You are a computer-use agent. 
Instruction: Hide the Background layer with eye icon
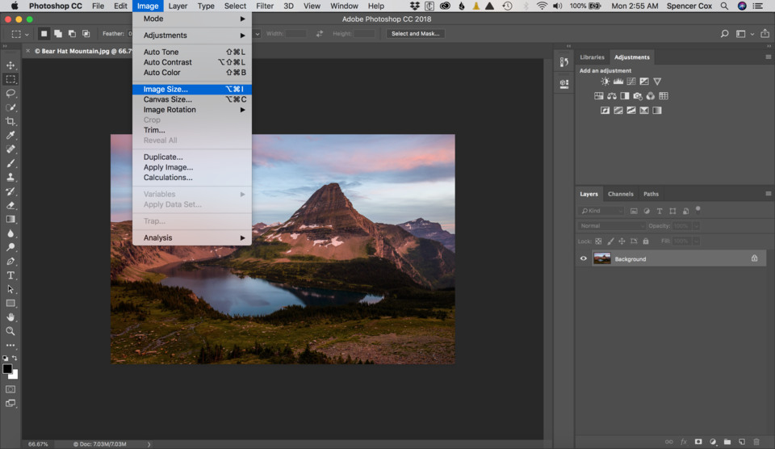pyautogui.click(x=584, y=258)
